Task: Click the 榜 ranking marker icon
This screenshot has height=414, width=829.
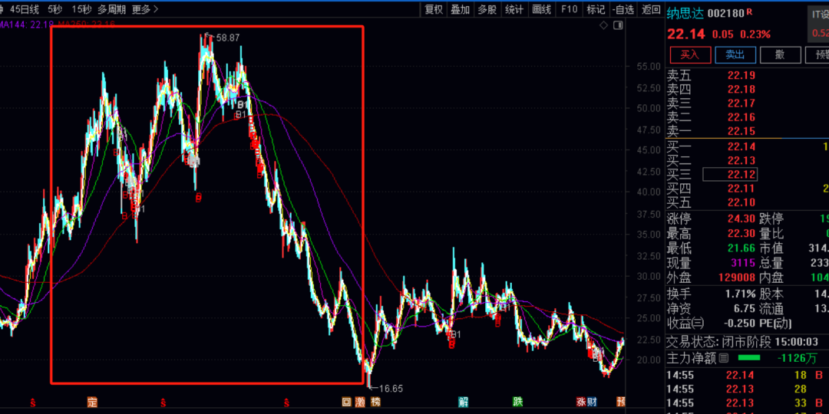Action: click(375, 402)
